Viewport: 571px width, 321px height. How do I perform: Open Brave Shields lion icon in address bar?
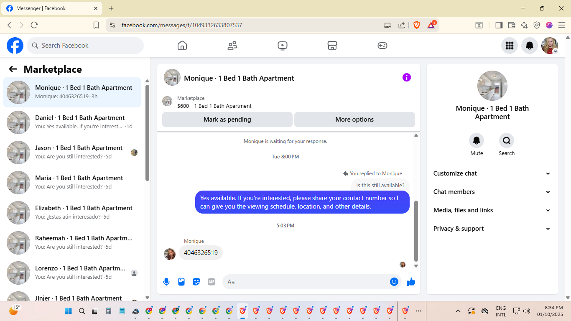click(417, 25)
